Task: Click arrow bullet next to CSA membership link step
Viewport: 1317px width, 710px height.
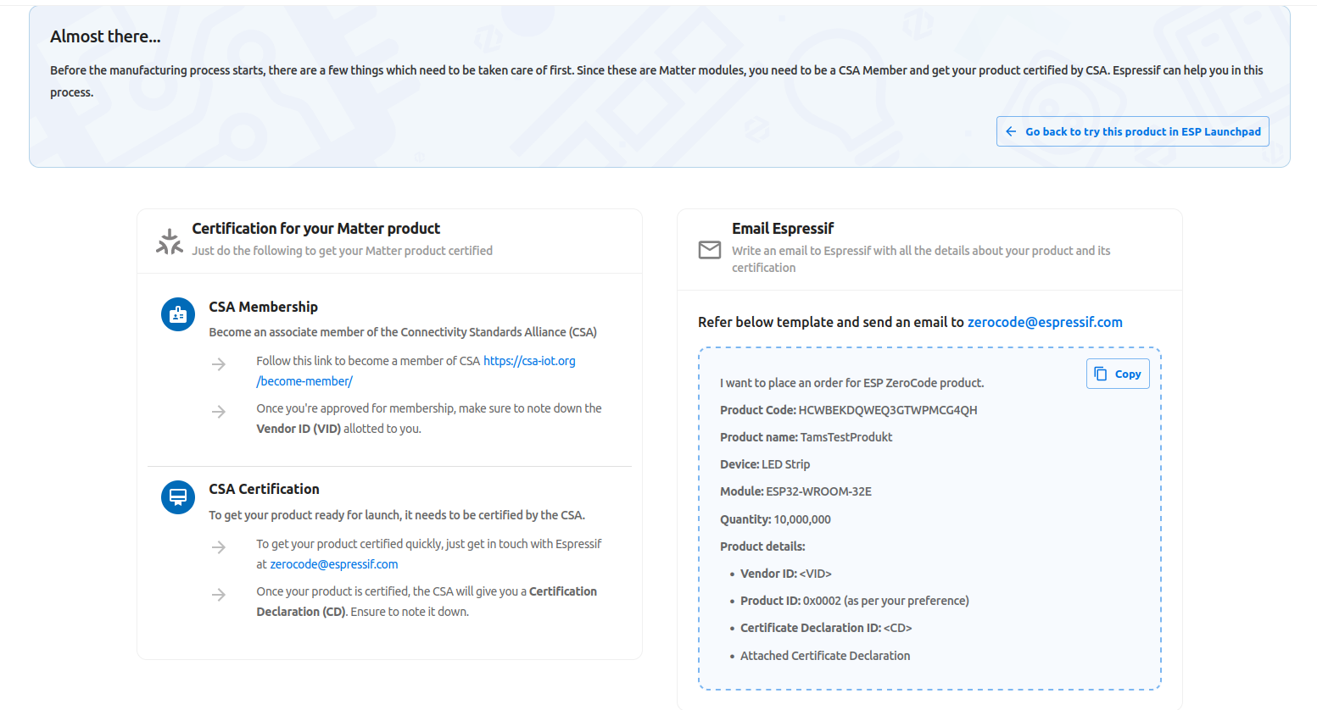Action: [x=219, y=364]
